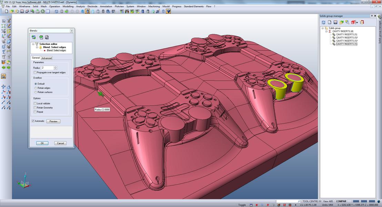Screen dimensions: 382x207
Task: Click the red cube icon in Solids manager
Action: pyautogui.click(x=353, y=22)
